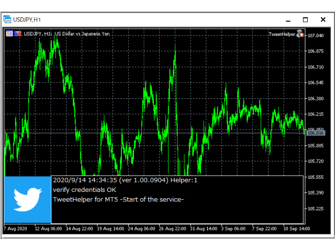Select the US Dollar vs Japanese Yen chart label
335x251 pixels.
pos(82,34)
